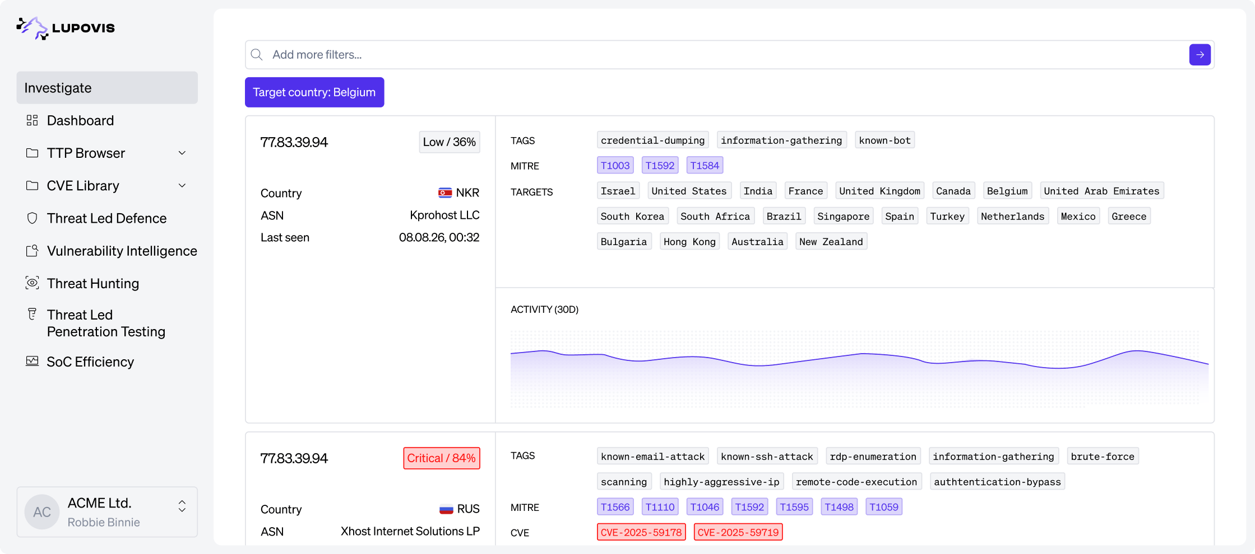Click the search magnifier icon
This screenshot has width=1255, height=554.
257,55
